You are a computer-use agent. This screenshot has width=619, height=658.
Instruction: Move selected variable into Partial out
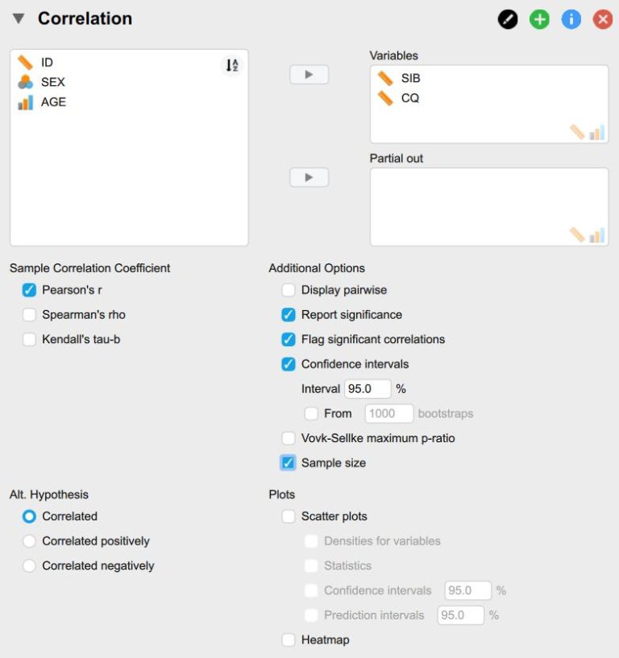point(309,176)
